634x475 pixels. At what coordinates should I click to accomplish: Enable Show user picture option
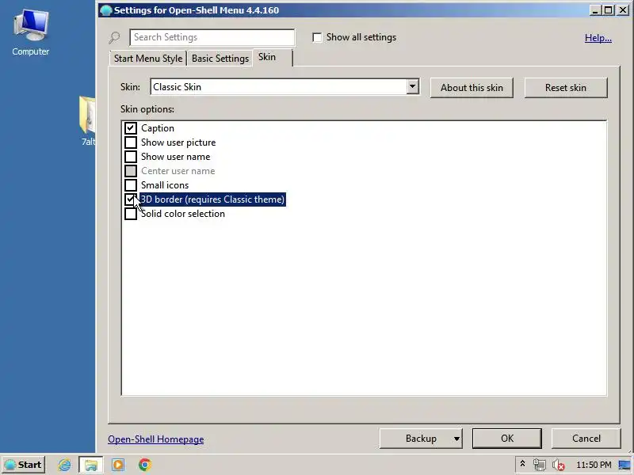[130, 142]
